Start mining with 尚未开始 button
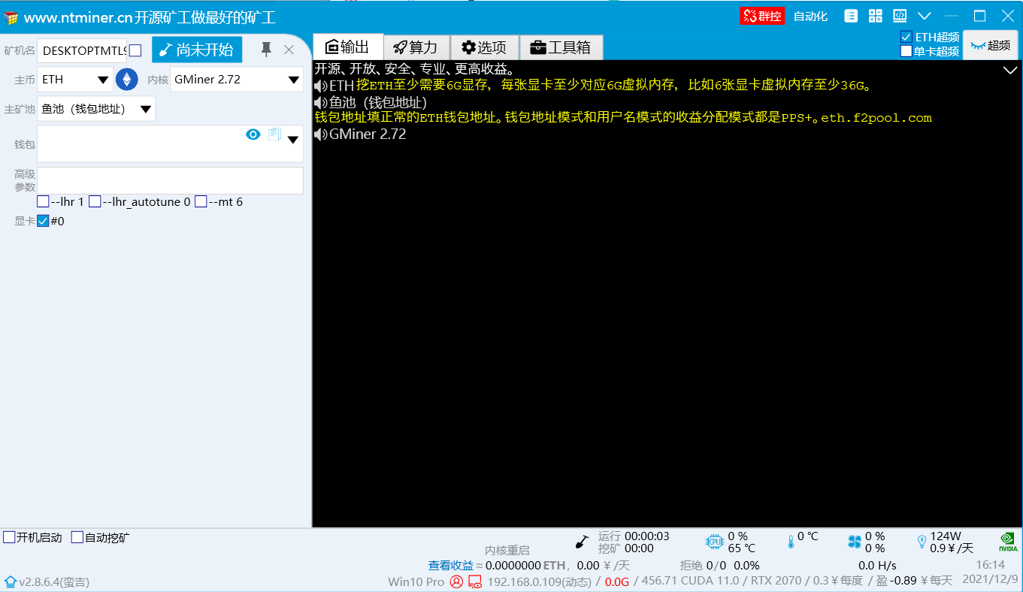 point(197,50)
